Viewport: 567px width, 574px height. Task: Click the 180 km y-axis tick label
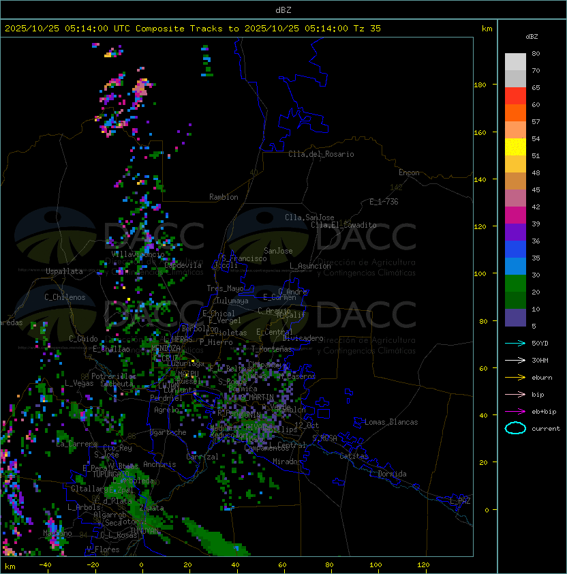pyautogui.click(x=480, y=85)
